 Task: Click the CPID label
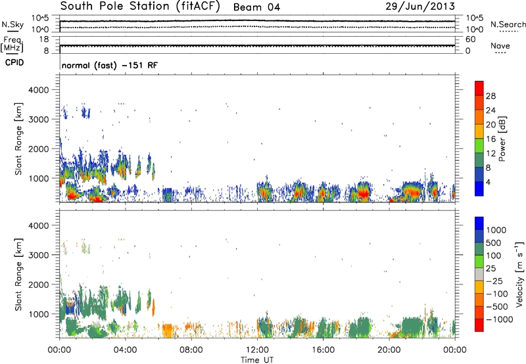pyautogui.click(x=14, y=62)
